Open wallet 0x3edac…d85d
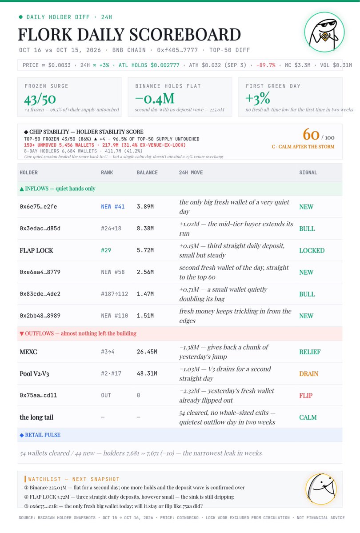The height and width of the screenshot is (533, 360). 40,228
